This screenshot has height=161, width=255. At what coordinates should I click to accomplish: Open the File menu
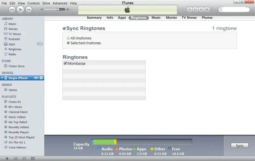point(4,3)
